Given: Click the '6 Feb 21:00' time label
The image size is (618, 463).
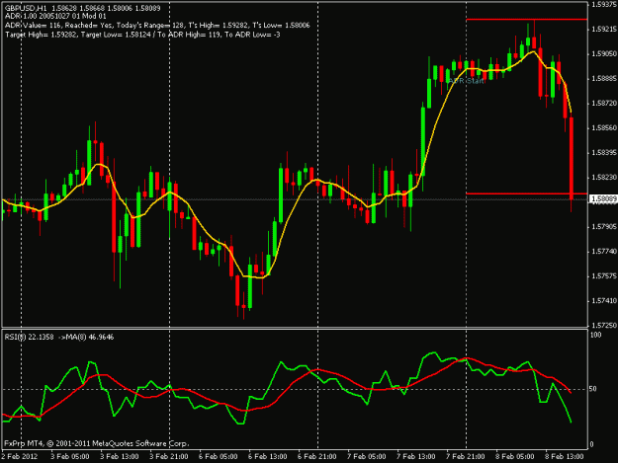Looking at the screenshot, I should tap(316, 456).
